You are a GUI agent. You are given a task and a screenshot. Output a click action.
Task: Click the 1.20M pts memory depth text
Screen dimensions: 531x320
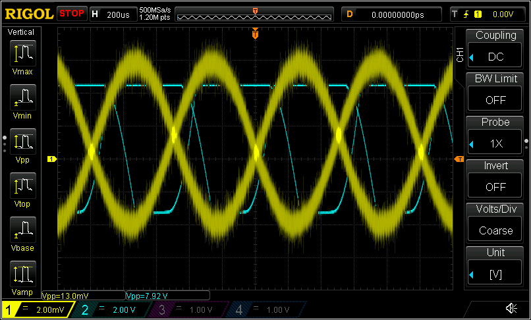tap(155, 18)
